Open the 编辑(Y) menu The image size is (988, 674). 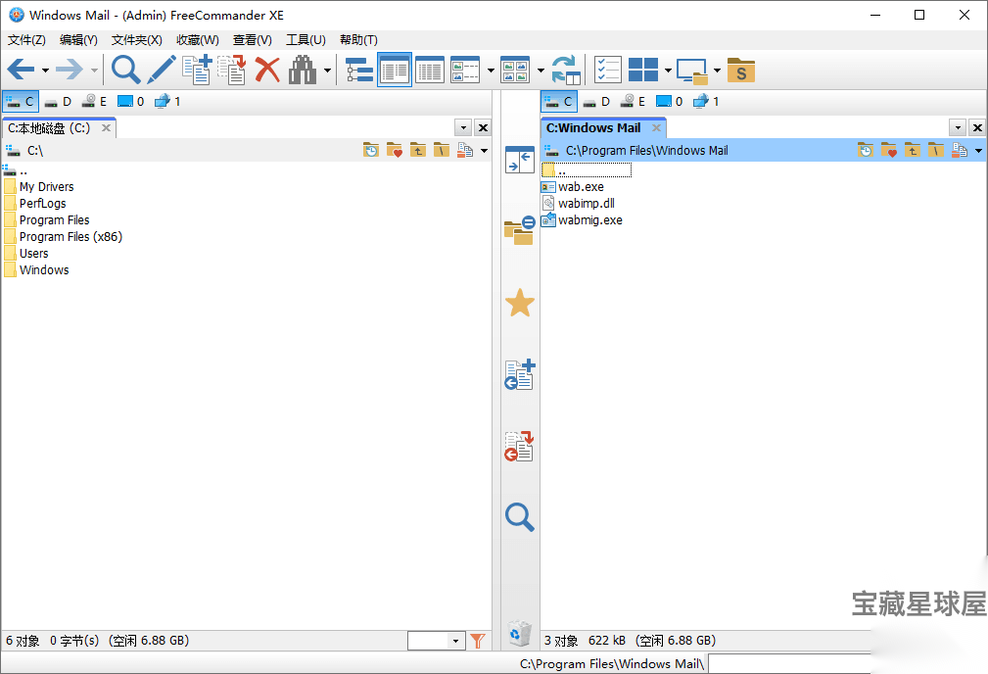tap(78, 40)
